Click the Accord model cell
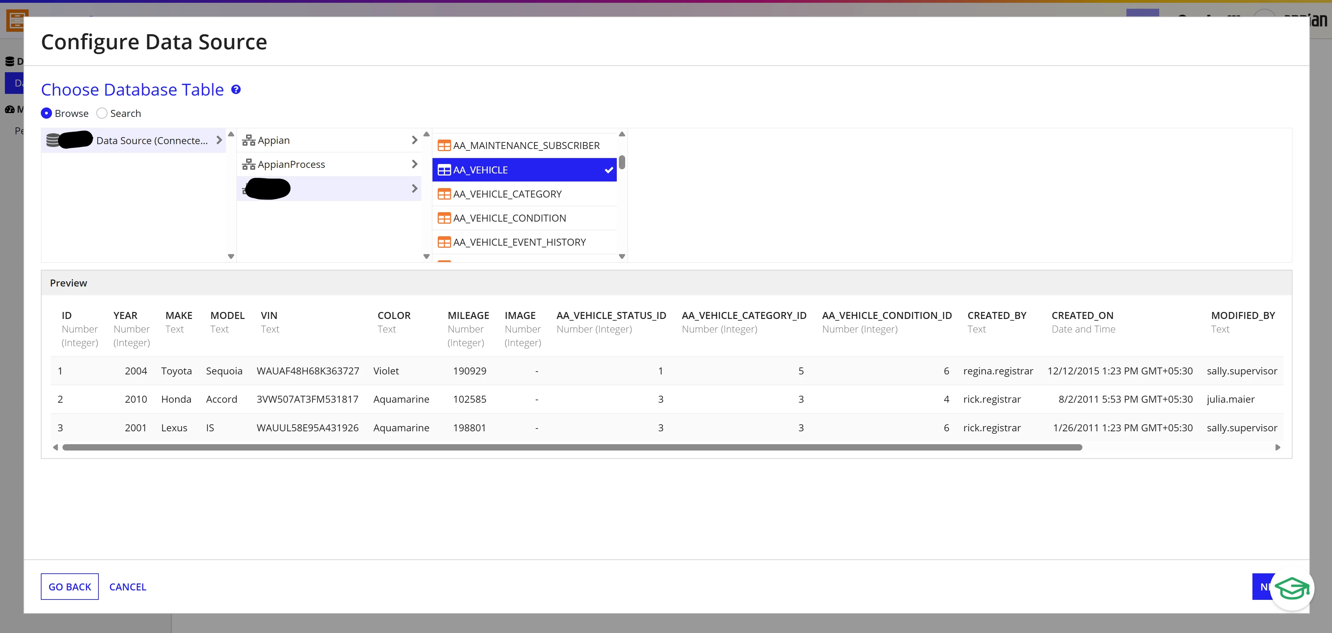 click(221, 400)
